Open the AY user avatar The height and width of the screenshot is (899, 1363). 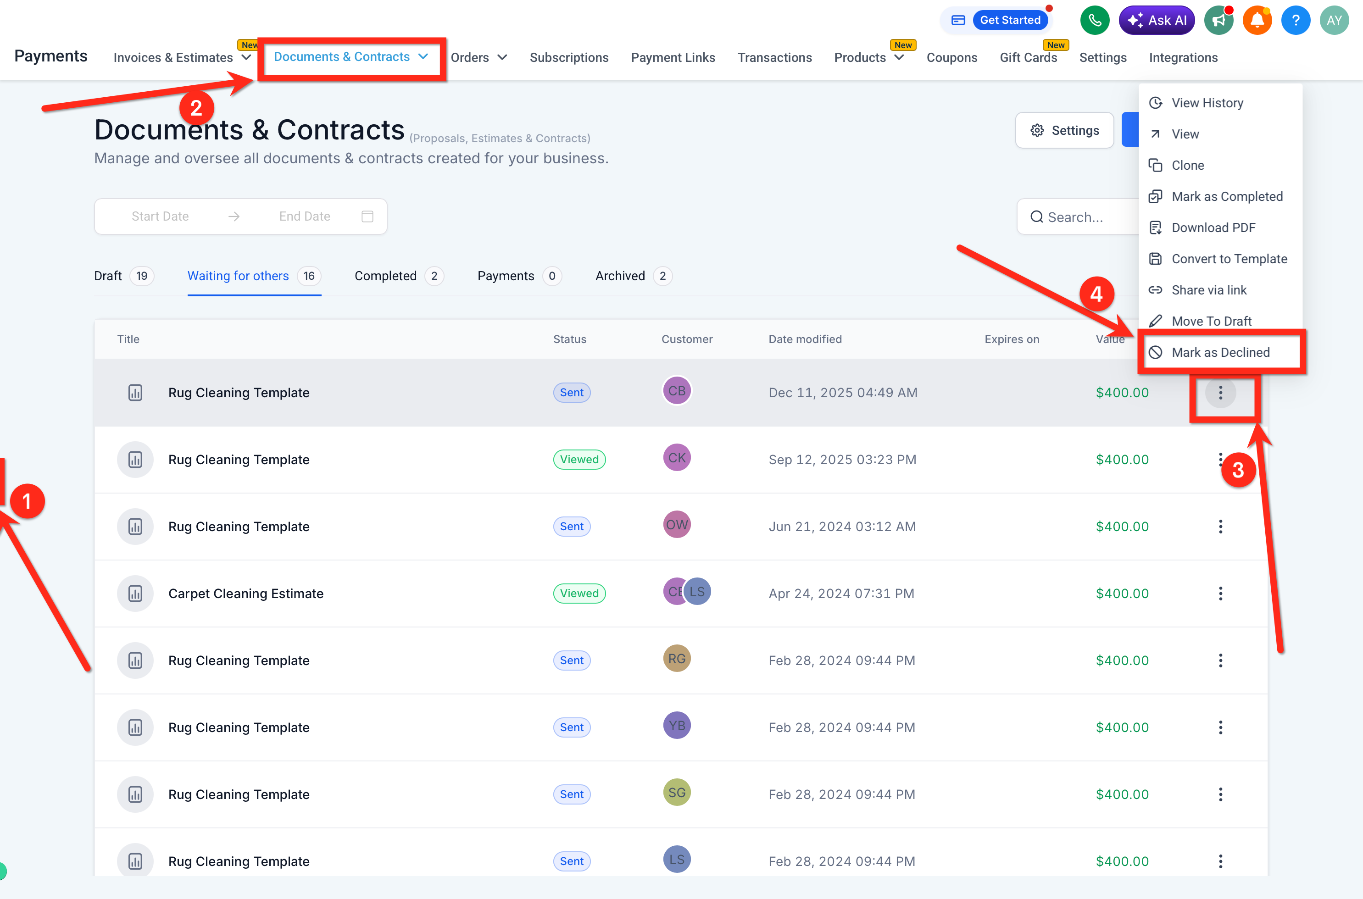click(x=1335, y=21)
